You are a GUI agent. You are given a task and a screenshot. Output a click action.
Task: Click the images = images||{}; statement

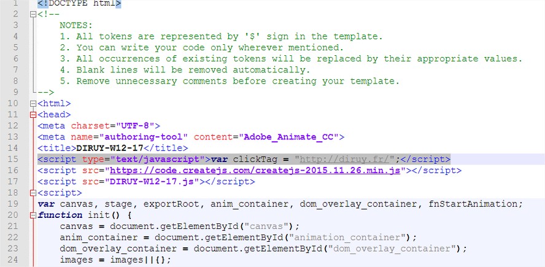[x=115, y=260]
